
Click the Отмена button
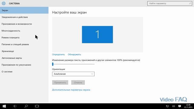(78, 82)
